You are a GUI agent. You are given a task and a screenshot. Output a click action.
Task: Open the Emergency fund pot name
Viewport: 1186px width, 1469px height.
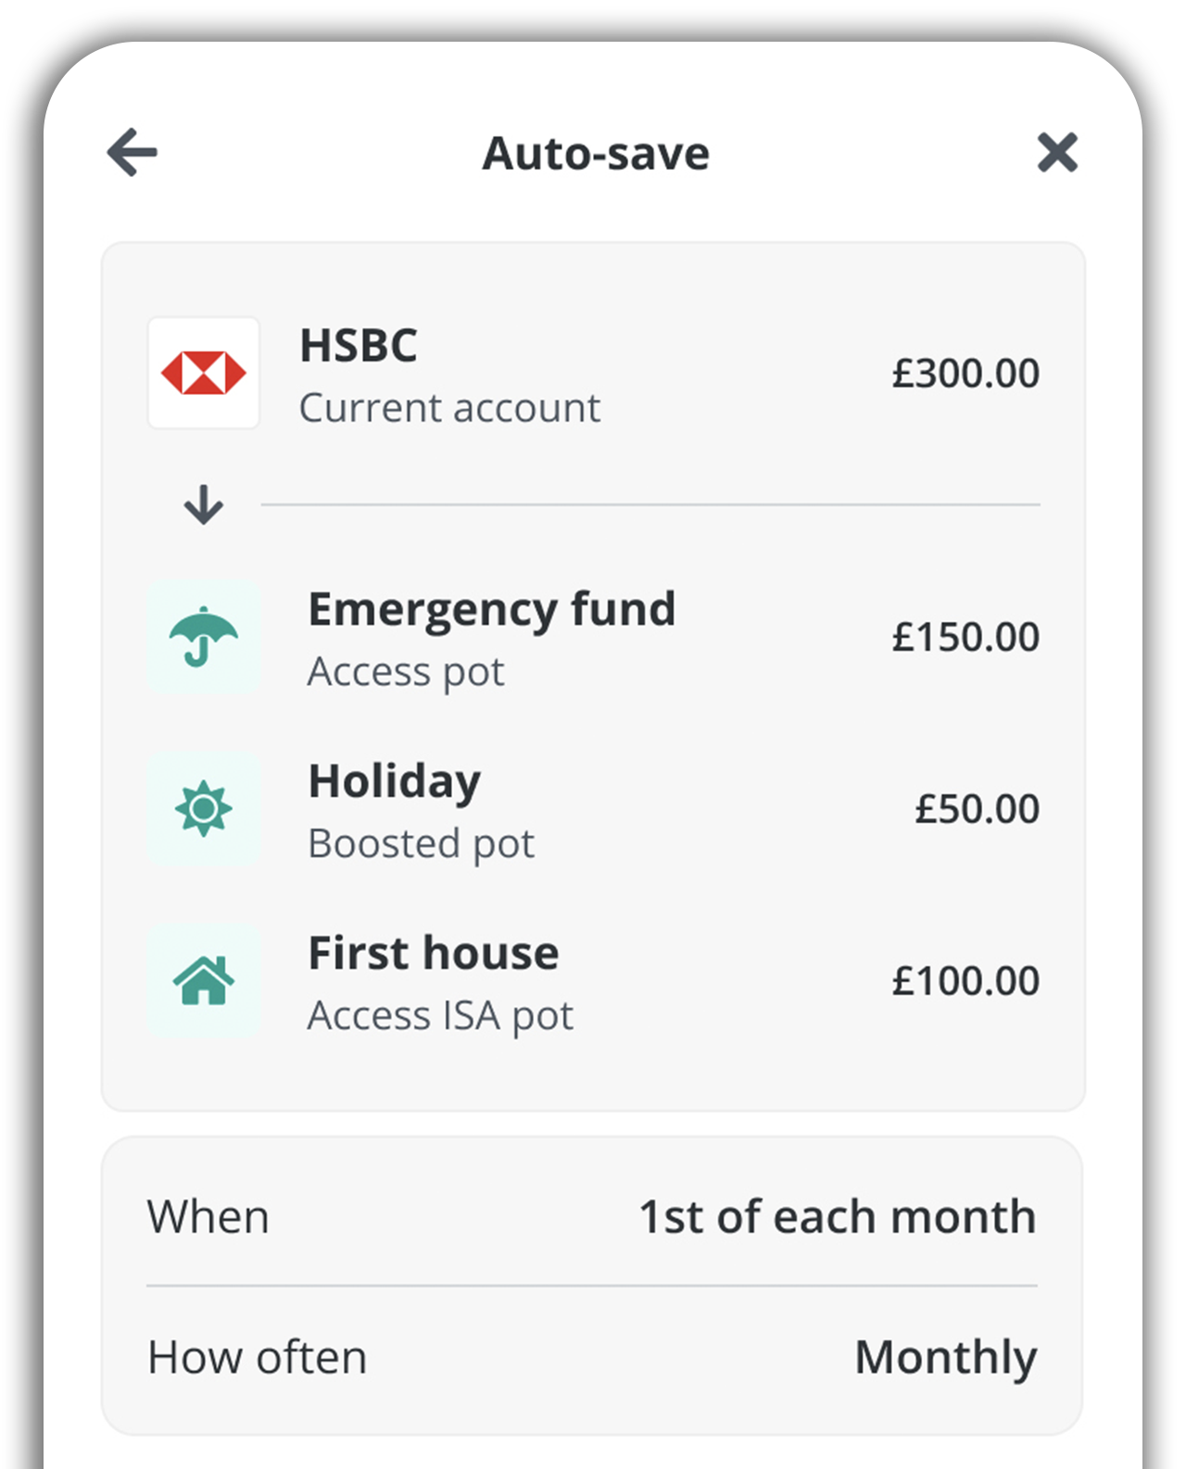click(x=492, y=640)
